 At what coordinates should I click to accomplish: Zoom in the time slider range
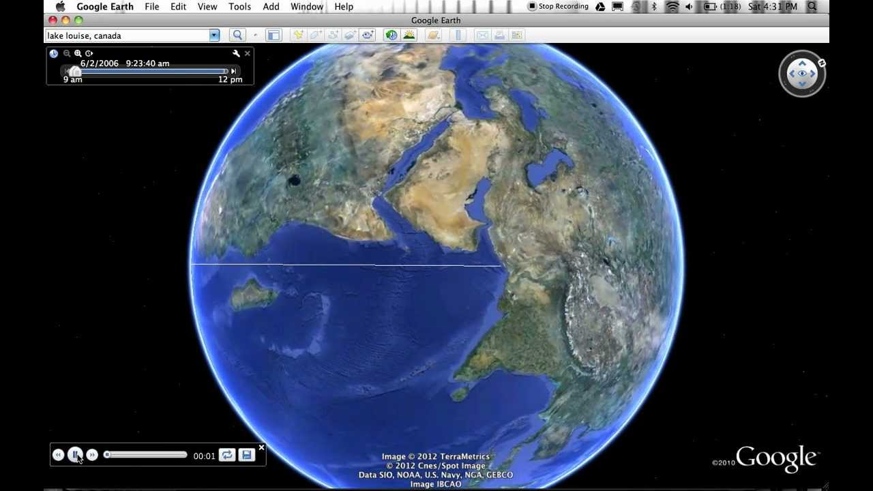(x=78, y=53)
